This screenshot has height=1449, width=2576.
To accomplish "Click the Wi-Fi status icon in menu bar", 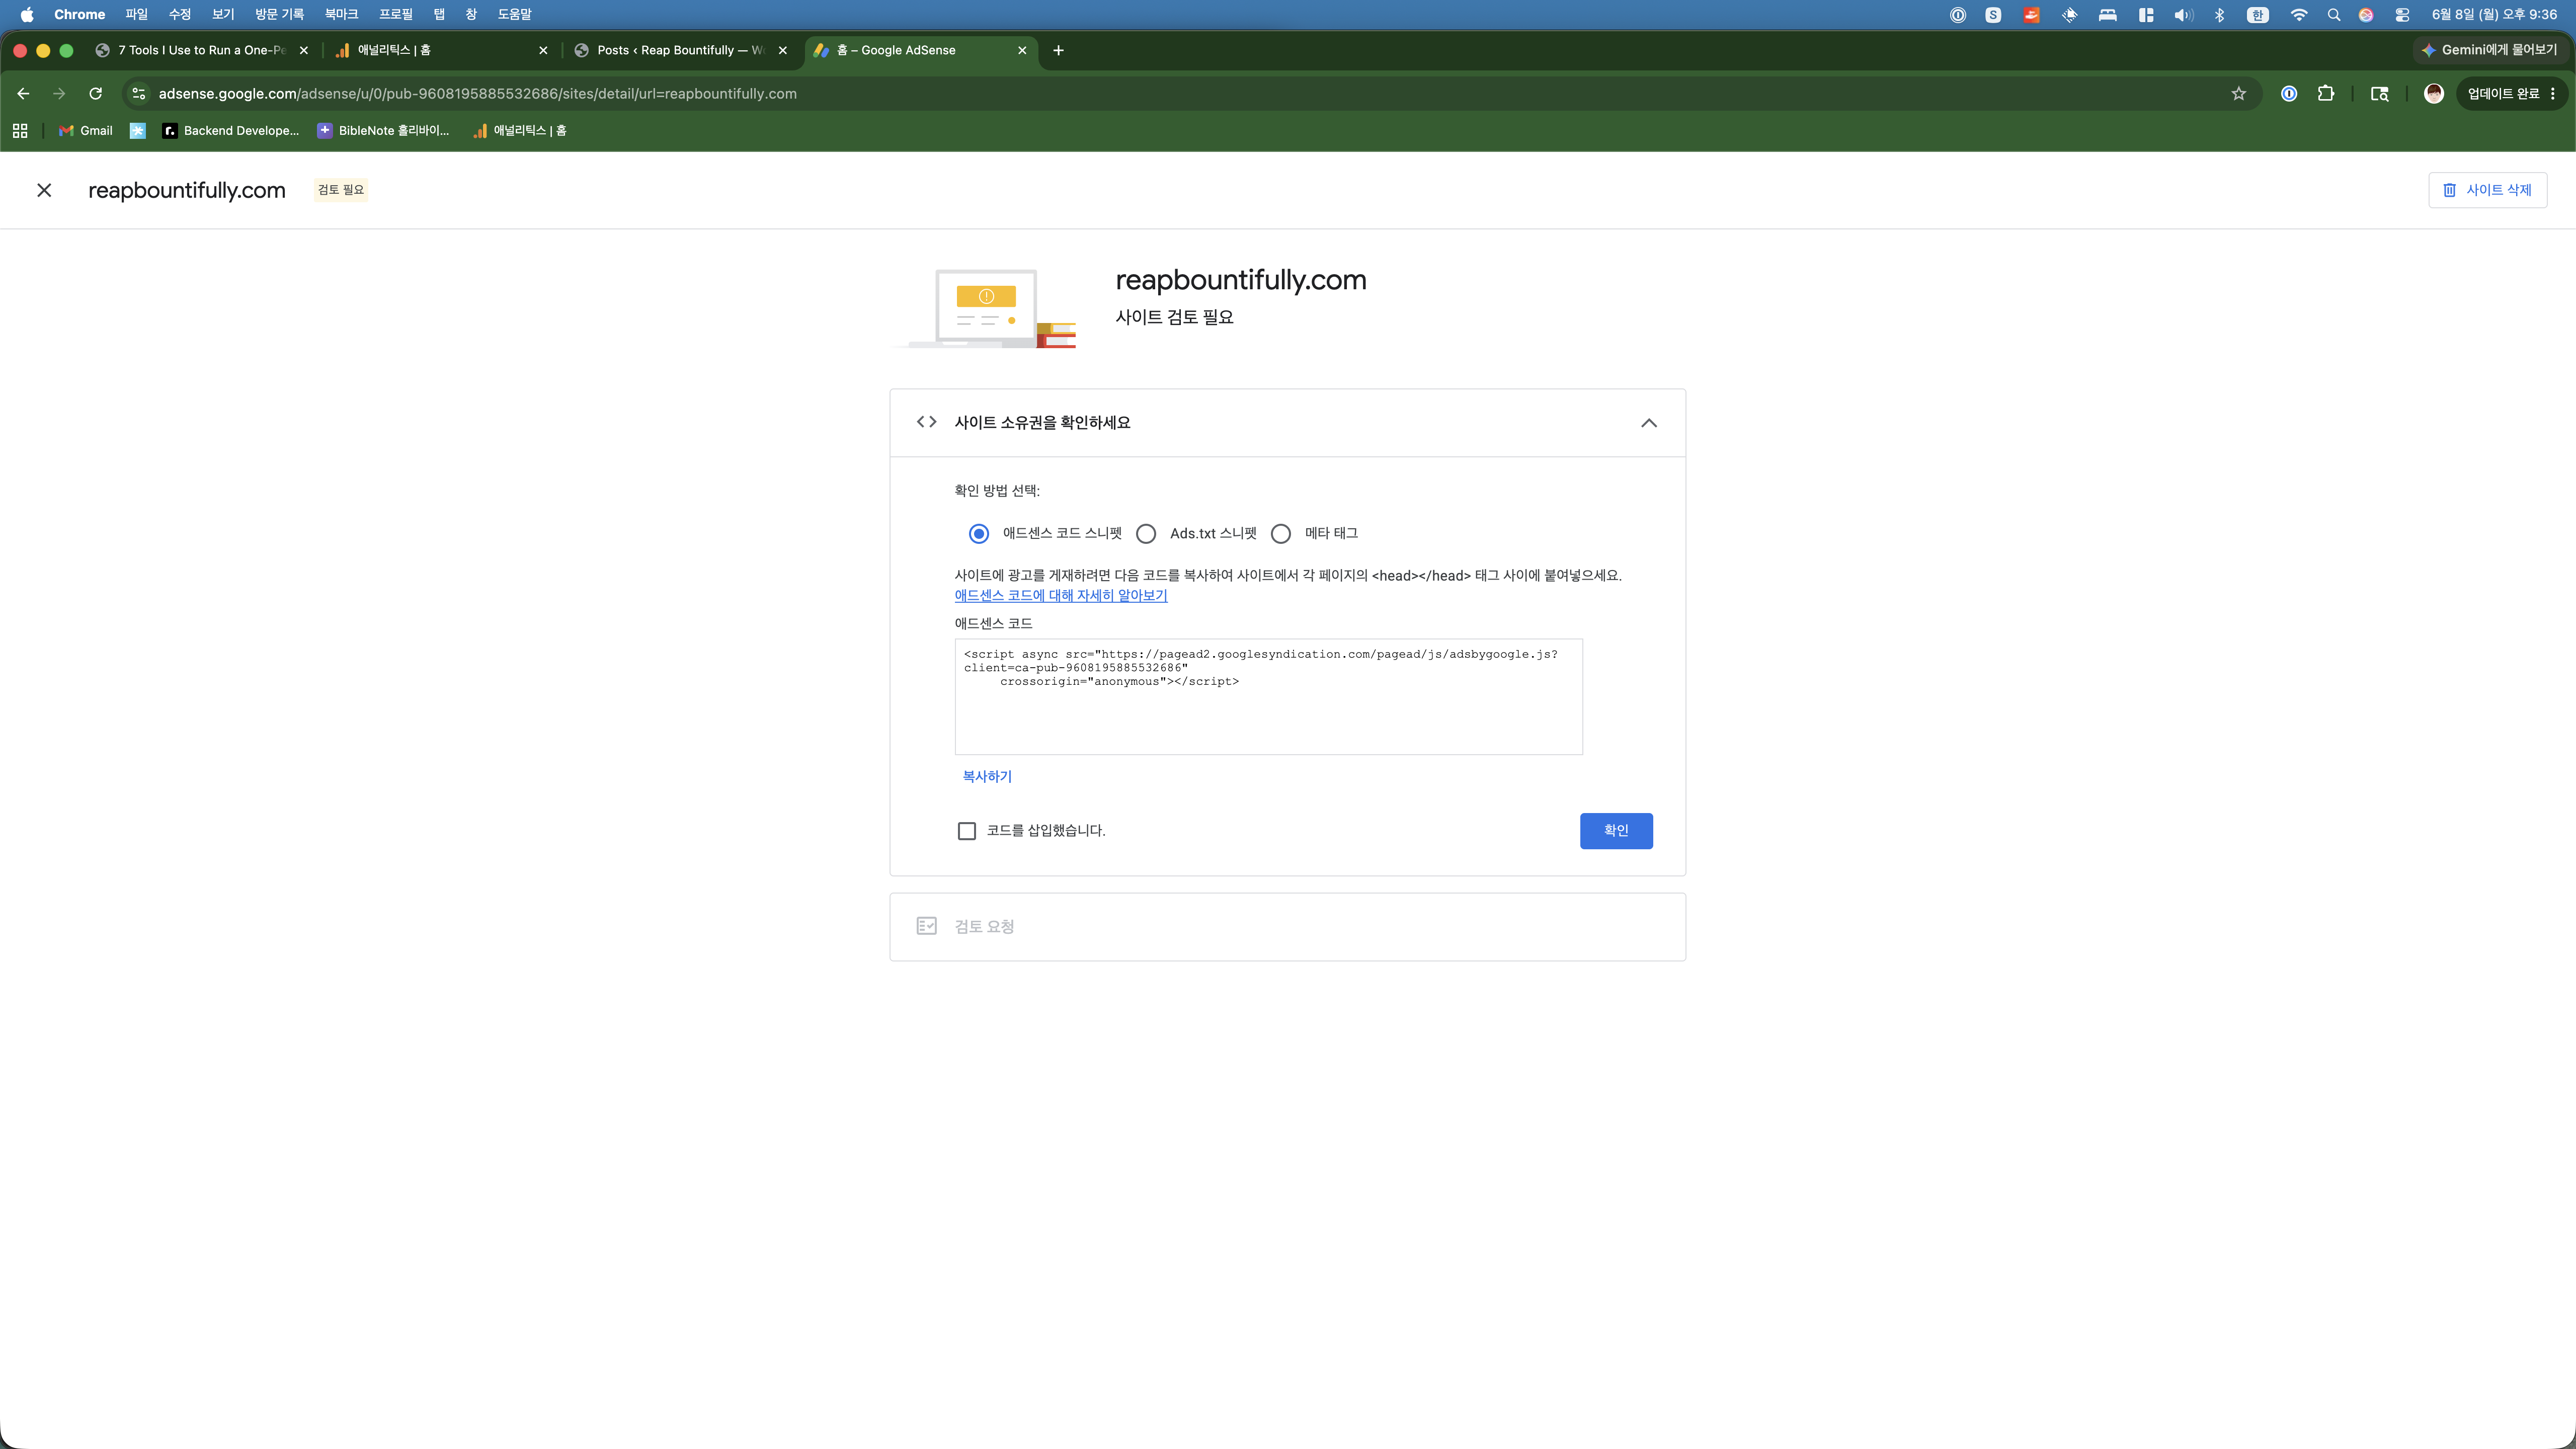I will point(2299,14).
